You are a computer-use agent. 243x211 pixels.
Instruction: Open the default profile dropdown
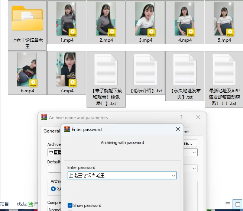pos(194,169)
